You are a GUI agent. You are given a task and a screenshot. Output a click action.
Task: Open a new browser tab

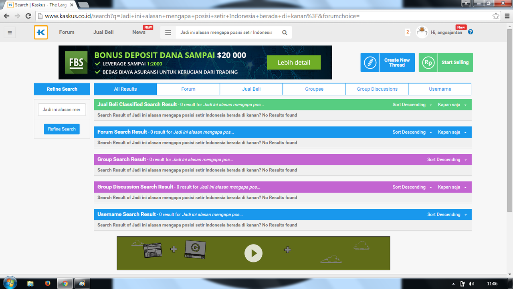click(83, 5)
